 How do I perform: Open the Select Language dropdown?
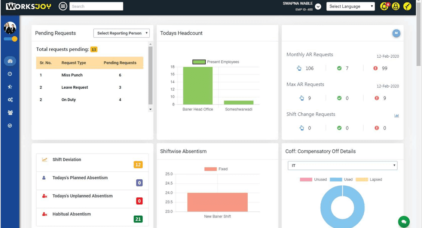click(x=351, y=6)
